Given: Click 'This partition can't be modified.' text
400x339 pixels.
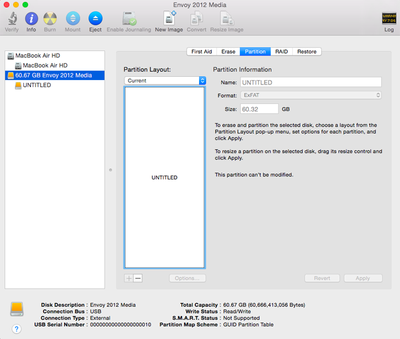Looking at the screenshot, I should [254, 175].
